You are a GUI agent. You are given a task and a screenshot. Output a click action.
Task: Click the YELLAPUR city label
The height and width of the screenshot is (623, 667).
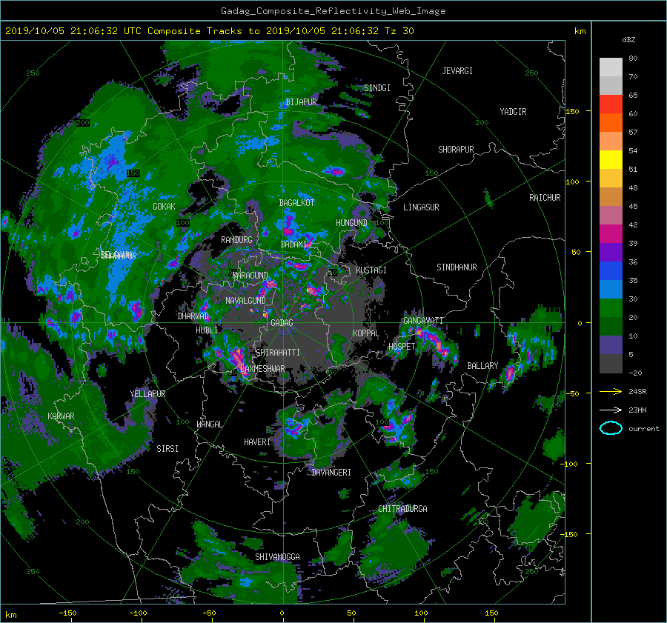click(x=147, y=394)
